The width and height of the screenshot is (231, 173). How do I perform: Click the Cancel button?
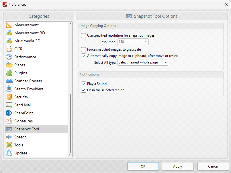tap(213, 166)
